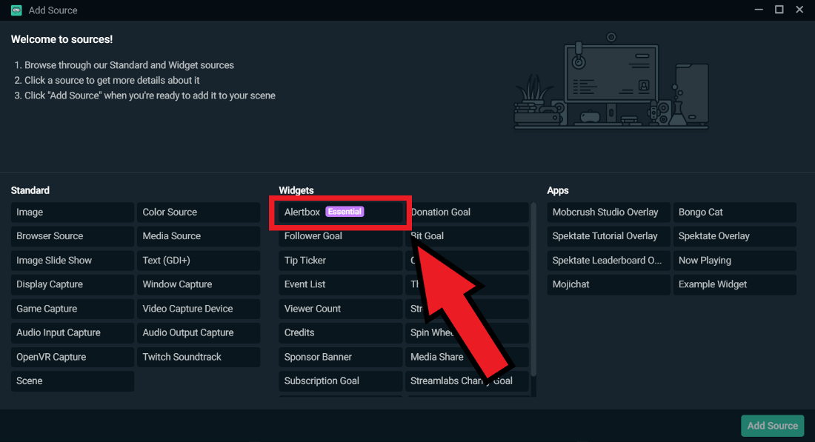Viewport: 815px width, 442px height.
Task: Choose the Now Playing app
Action: click(x=735, y=260)
